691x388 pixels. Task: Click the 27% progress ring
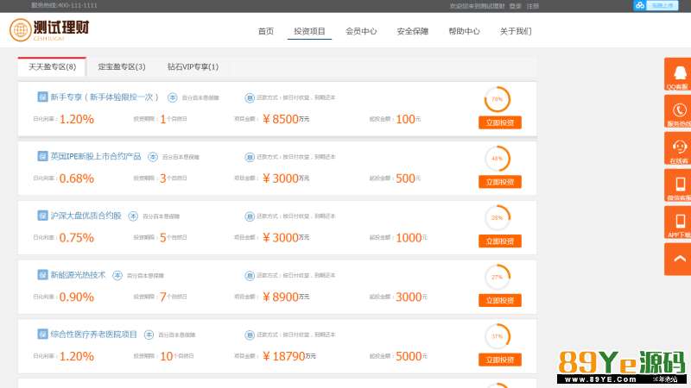(x=498, y=277)
